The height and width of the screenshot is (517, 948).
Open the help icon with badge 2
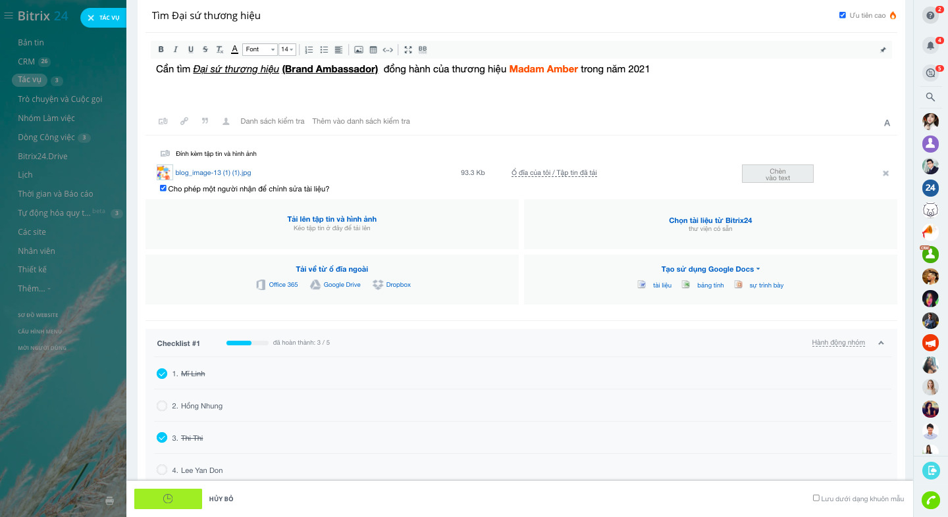point(930,15)
